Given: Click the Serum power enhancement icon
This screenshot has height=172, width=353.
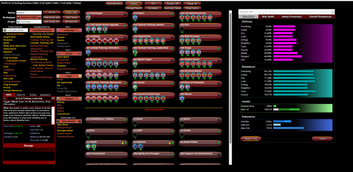Looking at the screenshot, I should point(135,86).
